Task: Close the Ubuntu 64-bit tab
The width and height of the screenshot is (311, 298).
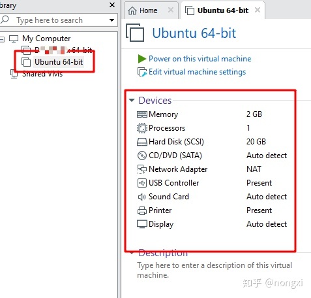Action: [258, 10]
